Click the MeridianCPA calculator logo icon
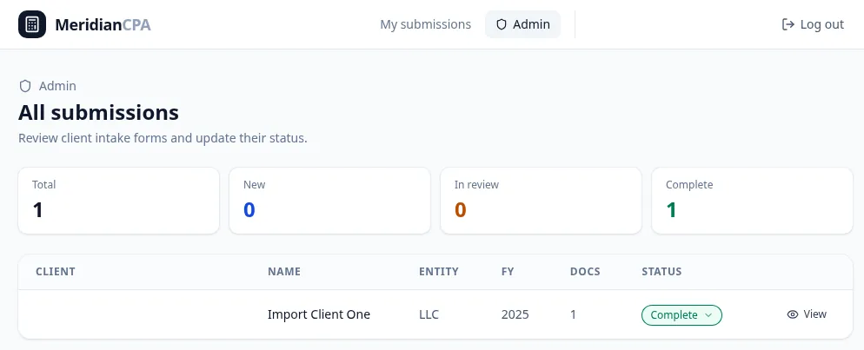Screen dimensions: 864x350 [32, 24]
